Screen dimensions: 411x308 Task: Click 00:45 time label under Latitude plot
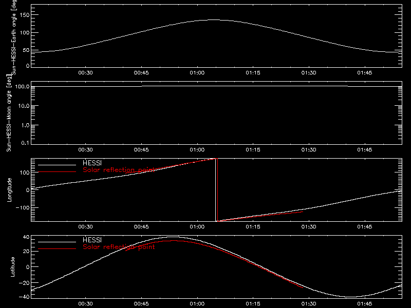click(141, 304)
